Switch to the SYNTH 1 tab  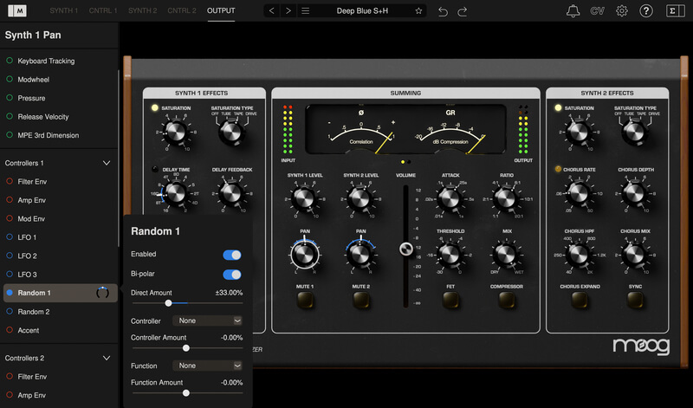point(63,10)
